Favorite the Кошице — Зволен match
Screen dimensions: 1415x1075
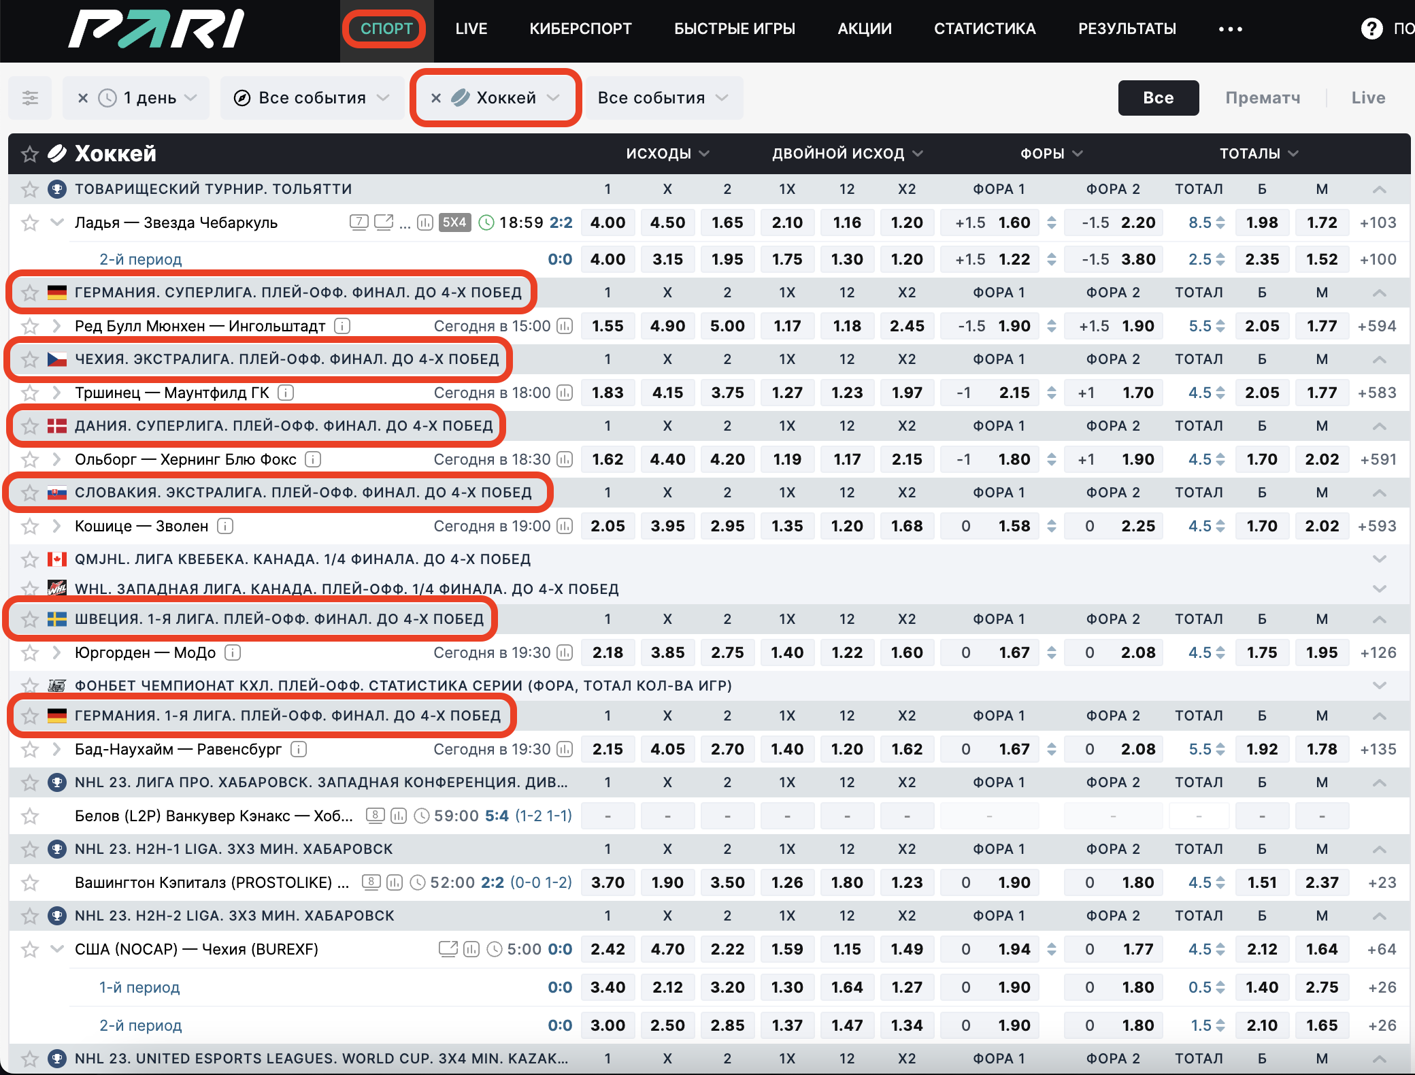pyautogui.click(x=29, y=526)
